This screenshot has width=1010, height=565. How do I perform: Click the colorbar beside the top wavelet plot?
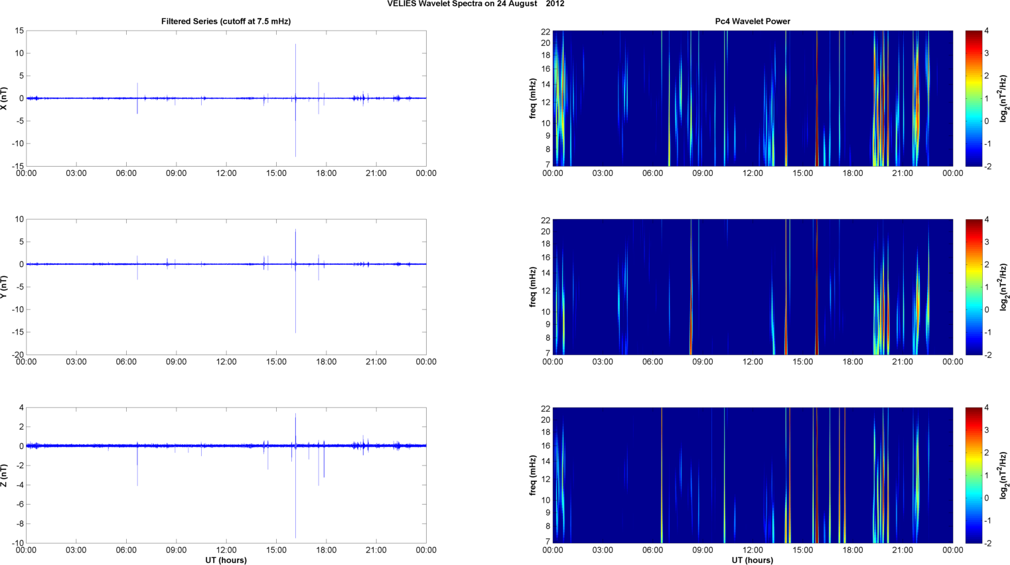pos(973,98)
